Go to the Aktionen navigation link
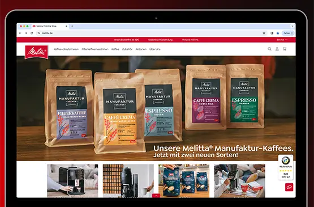314x207 pixels. click(141, 49)
